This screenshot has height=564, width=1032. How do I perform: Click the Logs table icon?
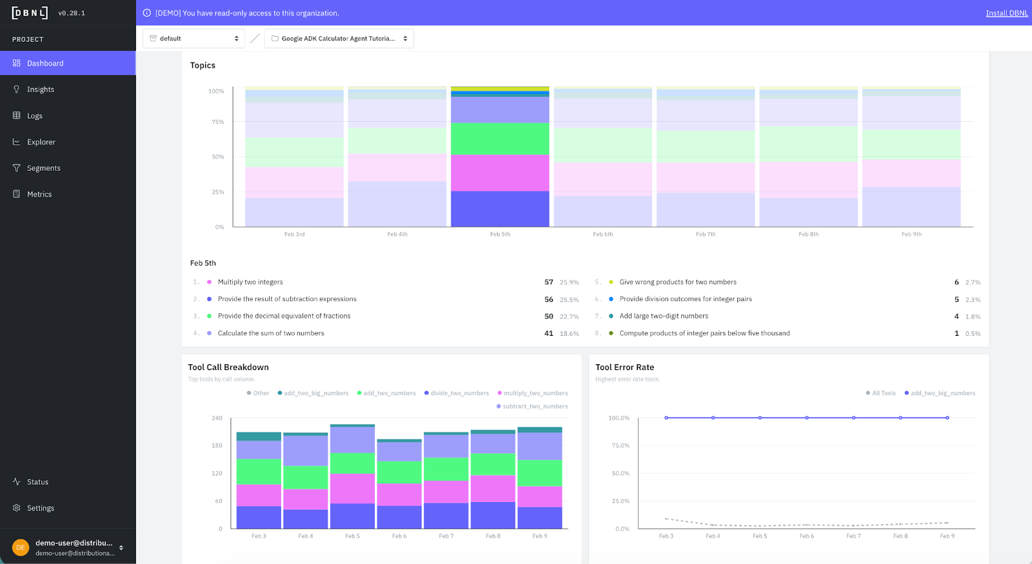click(x=17, y=115)
